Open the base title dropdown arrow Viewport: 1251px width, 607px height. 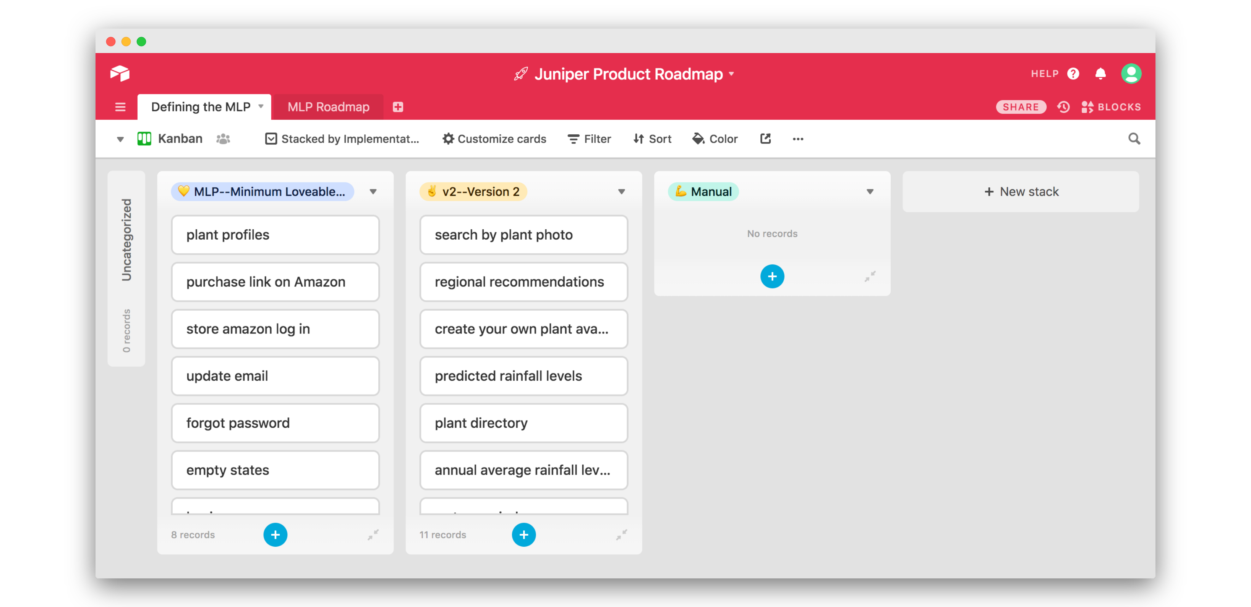coord(731,74)
